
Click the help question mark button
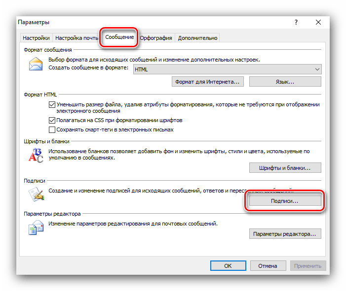pyautogui.click(x=296, y=23)
